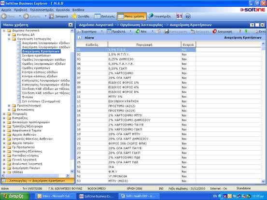Screen dimensions: 267x200
Task: Click the green down arrow icon
Action: [x=246, y=31]
